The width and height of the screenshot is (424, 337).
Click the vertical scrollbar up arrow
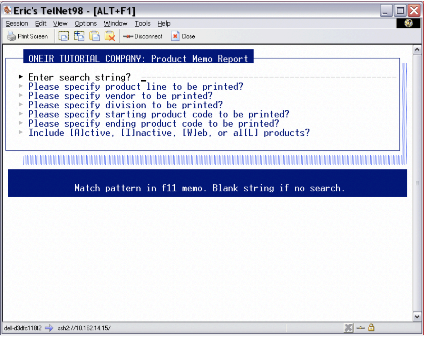(417, 50)
